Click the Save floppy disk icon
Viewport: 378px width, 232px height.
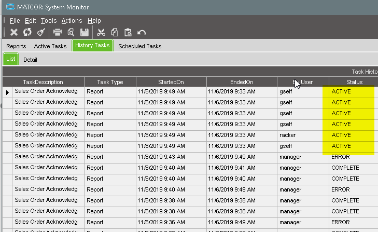click(x=85, y=32)
